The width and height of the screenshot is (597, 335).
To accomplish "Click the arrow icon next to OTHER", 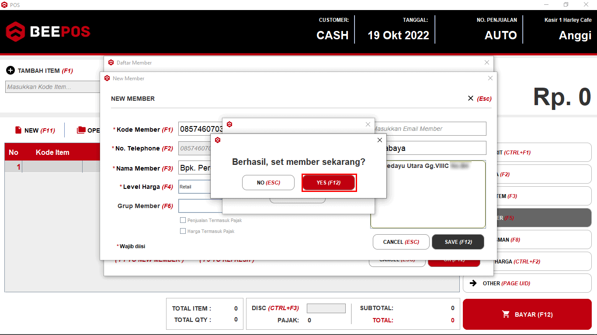I will pos(473,283).
